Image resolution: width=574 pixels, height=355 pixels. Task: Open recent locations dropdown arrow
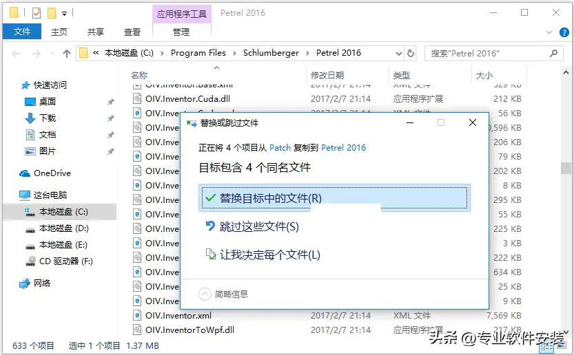(x=52, y=54)
